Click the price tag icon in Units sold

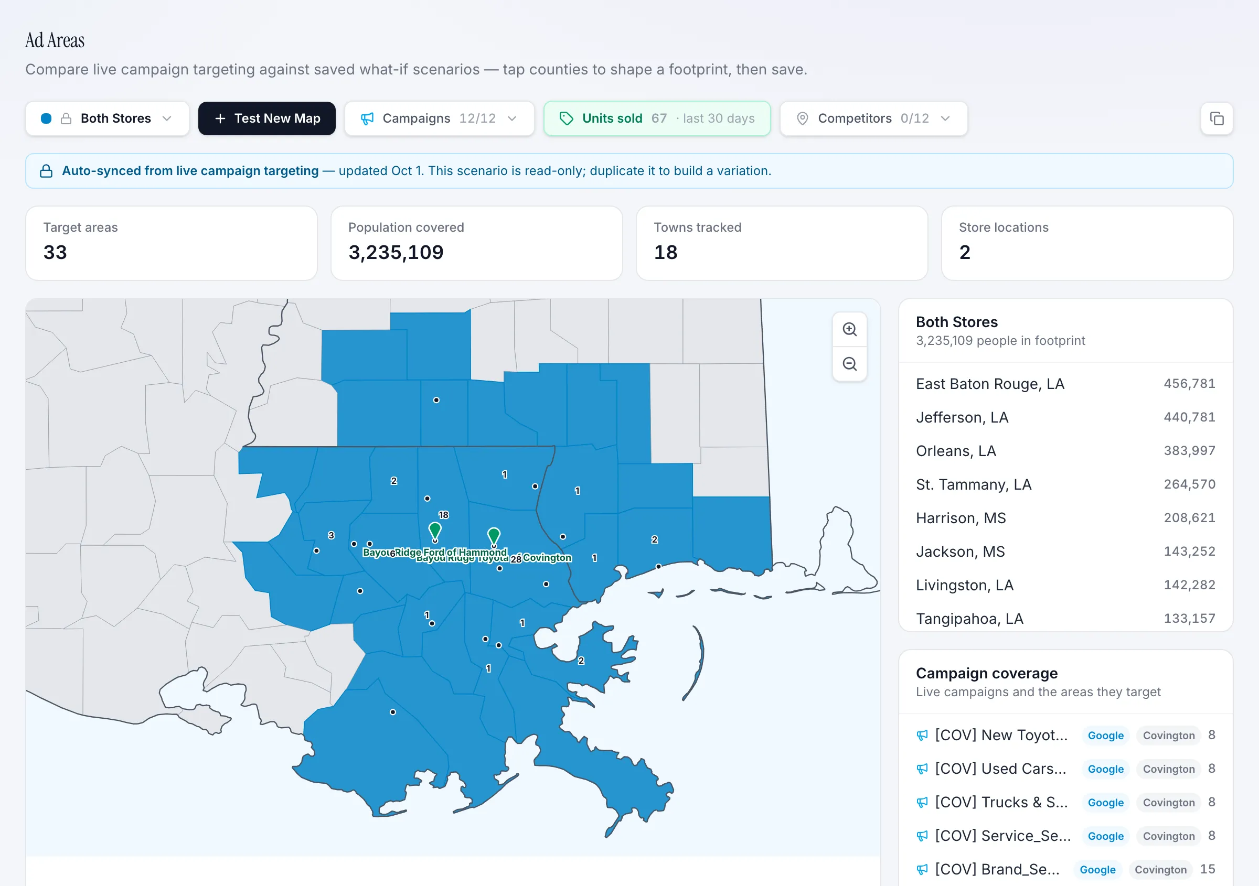click(566, 118)
